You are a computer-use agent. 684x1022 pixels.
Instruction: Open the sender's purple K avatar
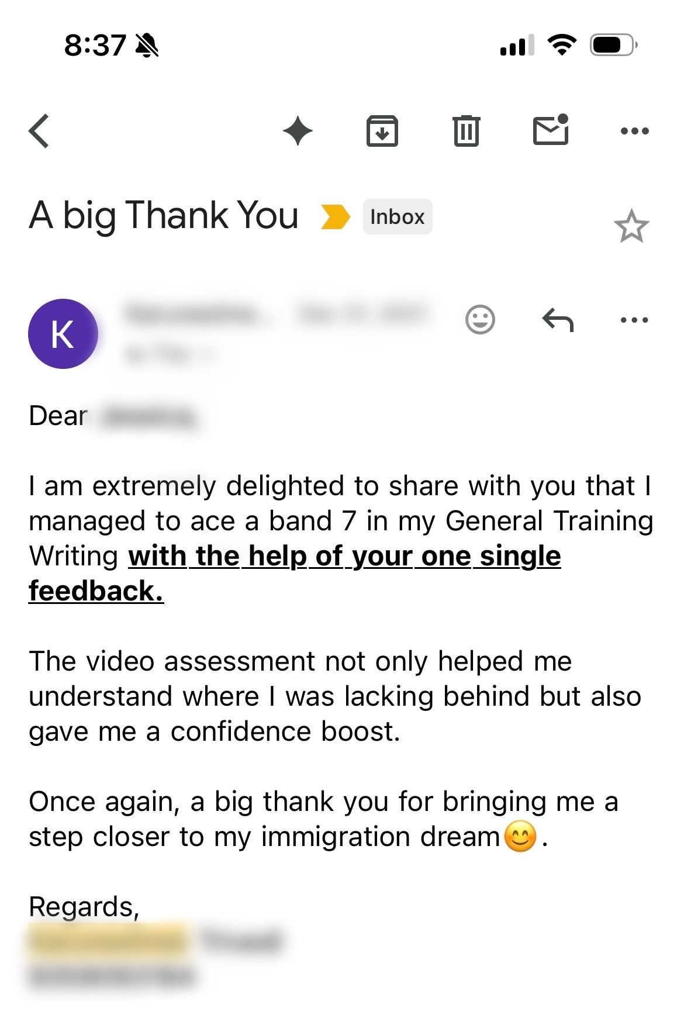[x=63, y=334]
